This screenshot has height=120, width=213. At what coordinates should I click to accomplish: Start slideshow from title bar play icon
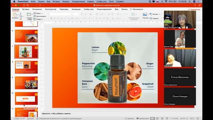(40, 5)
